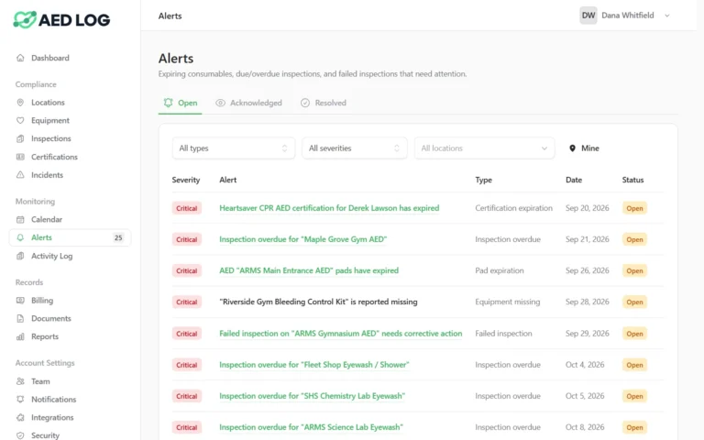This screenshot has height=440, width=704.
Task: Click the Certification expiration type cell
Action: pyautogui.click(x=514, y=208)
